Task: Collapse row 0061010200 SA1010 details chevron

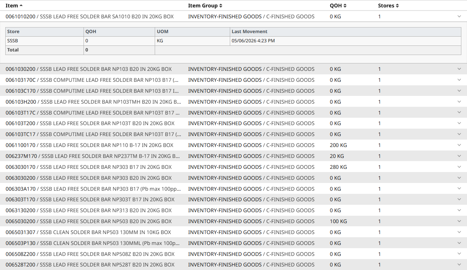Action: pyautogui.click(x=459, y=17)
